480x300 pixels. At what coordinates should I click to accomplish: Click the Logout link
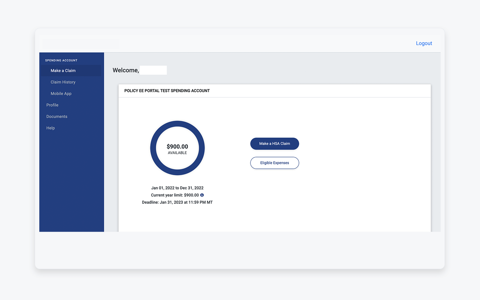[424, 43]
